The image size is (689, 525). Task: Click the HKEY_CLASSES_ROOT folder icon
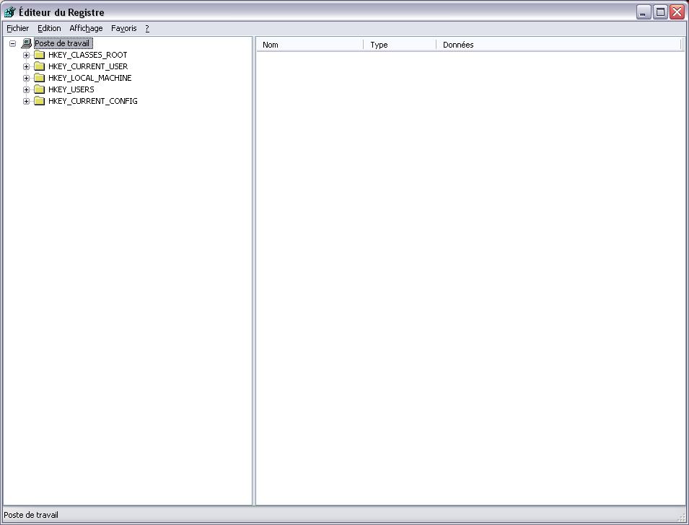click(x=40, y=55)
